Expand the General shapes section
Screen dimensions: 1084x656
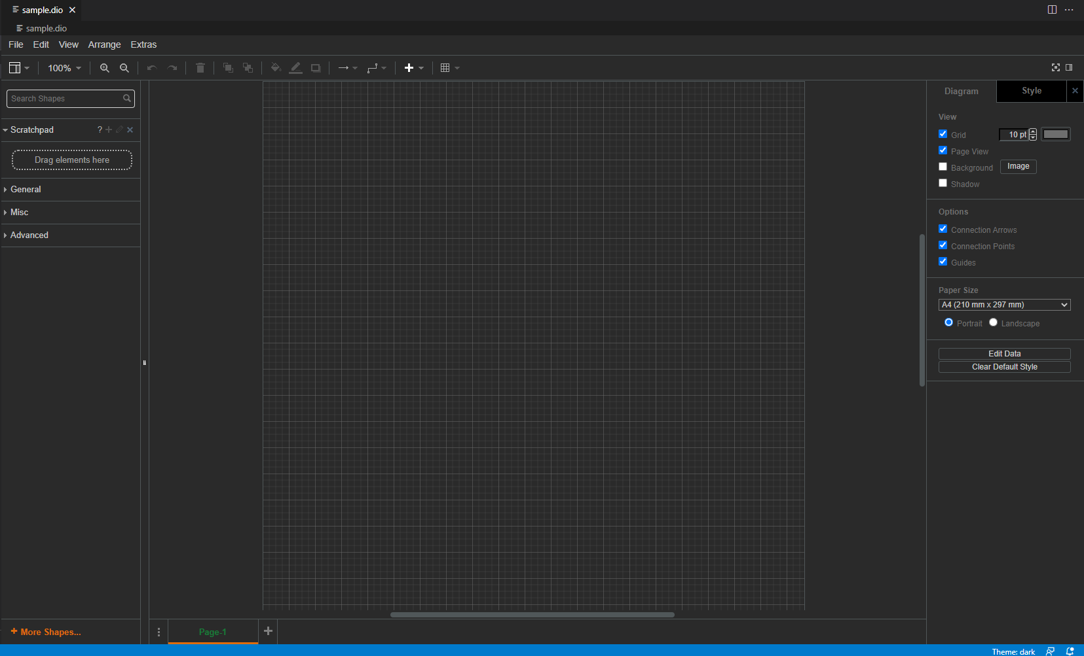26,190
